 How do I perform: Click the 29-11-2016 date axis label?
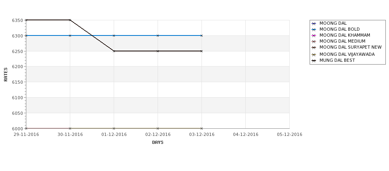[x=26, y=134]
